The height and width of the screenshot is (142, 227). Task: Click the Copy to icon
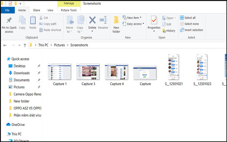coord(81,20)
